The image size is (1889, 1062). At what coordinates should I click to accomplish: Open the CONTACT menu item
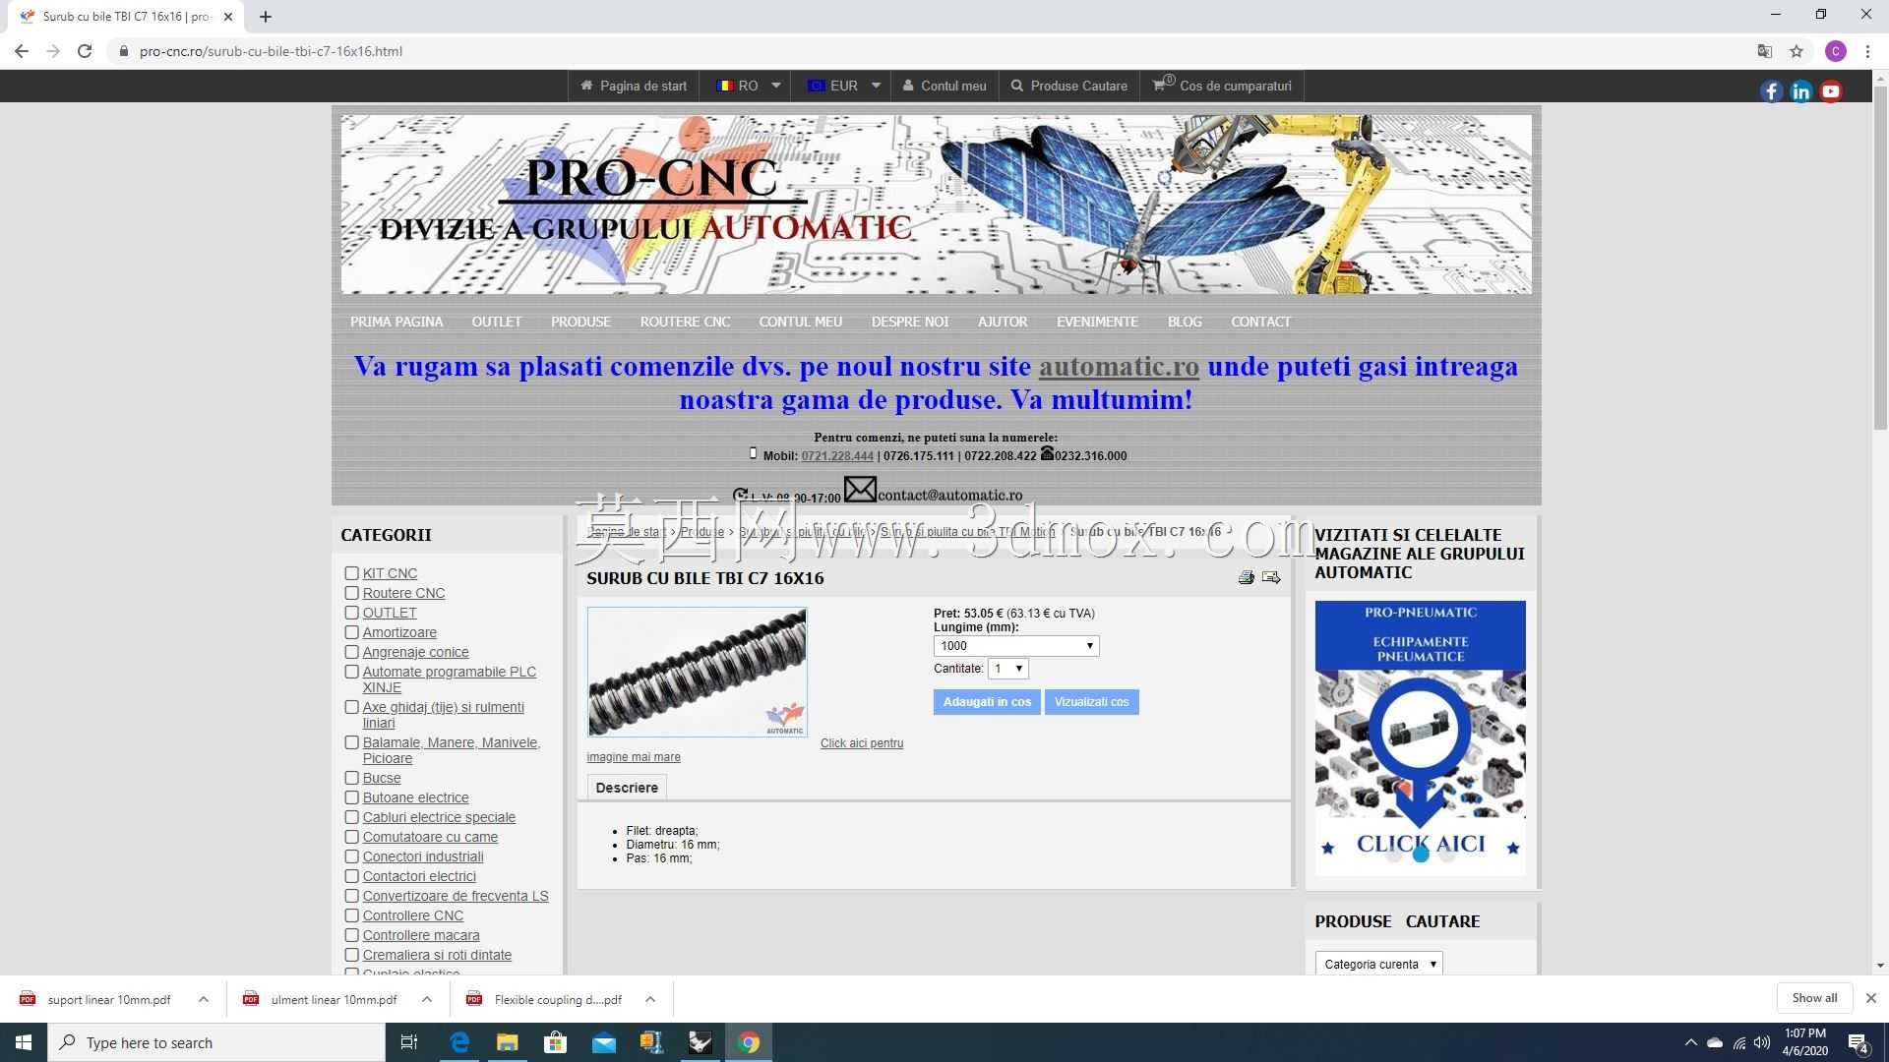pyautogui.click(x=1260, y=322)
